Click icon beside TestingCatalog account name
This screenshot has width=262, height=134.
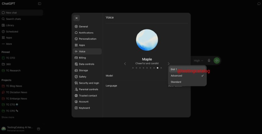38,129
